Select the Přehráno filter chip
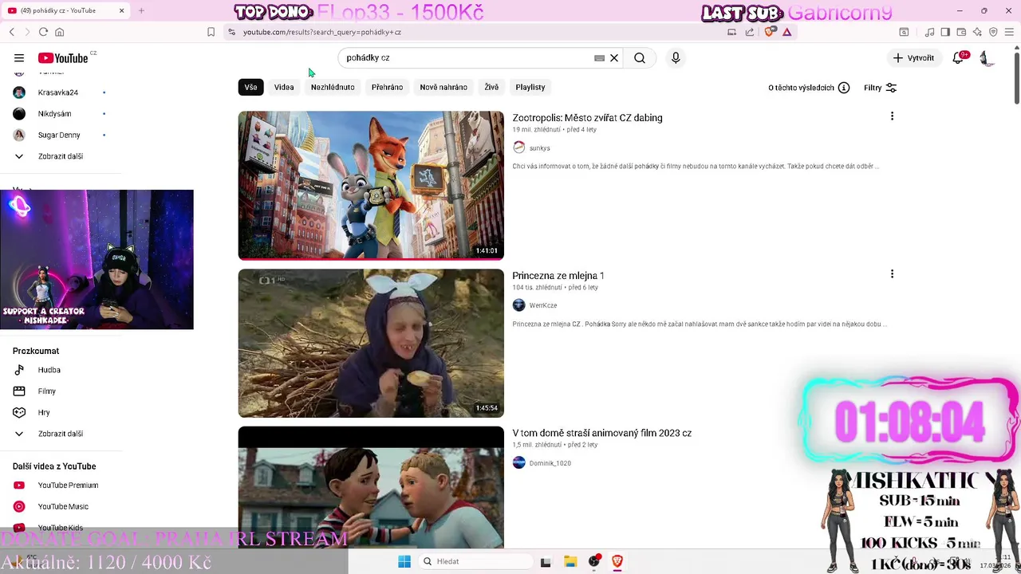This screenshot has height=574, width=1021. coord(387,87)
